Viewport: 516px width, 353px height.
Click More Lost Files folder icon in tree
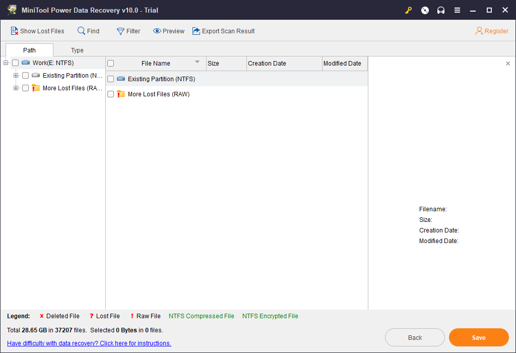click(x=36, y=88)
